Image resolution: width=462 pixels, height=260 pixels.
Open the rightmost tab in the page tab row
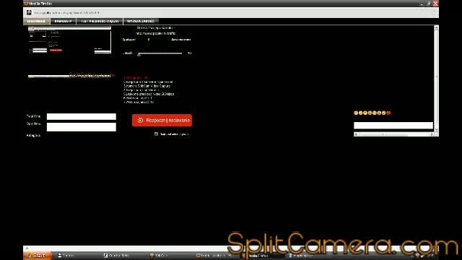click(x=141, y=21)
